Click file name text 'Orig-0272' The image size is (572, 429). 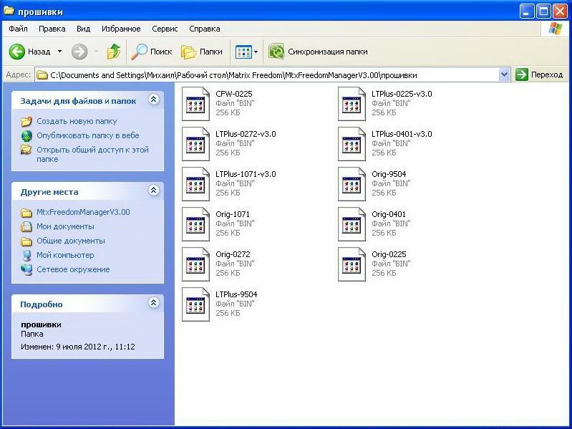pos(233,254)
